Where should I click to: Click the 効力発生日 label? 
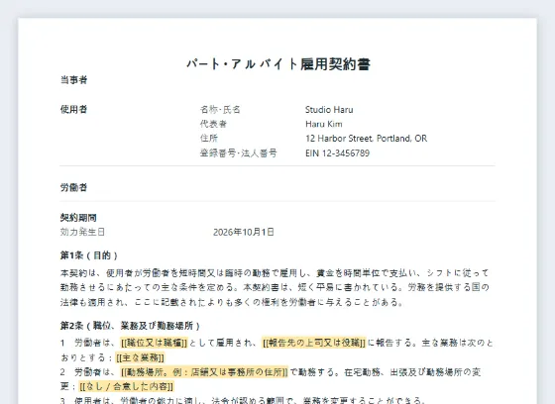(x=82, y=232)
